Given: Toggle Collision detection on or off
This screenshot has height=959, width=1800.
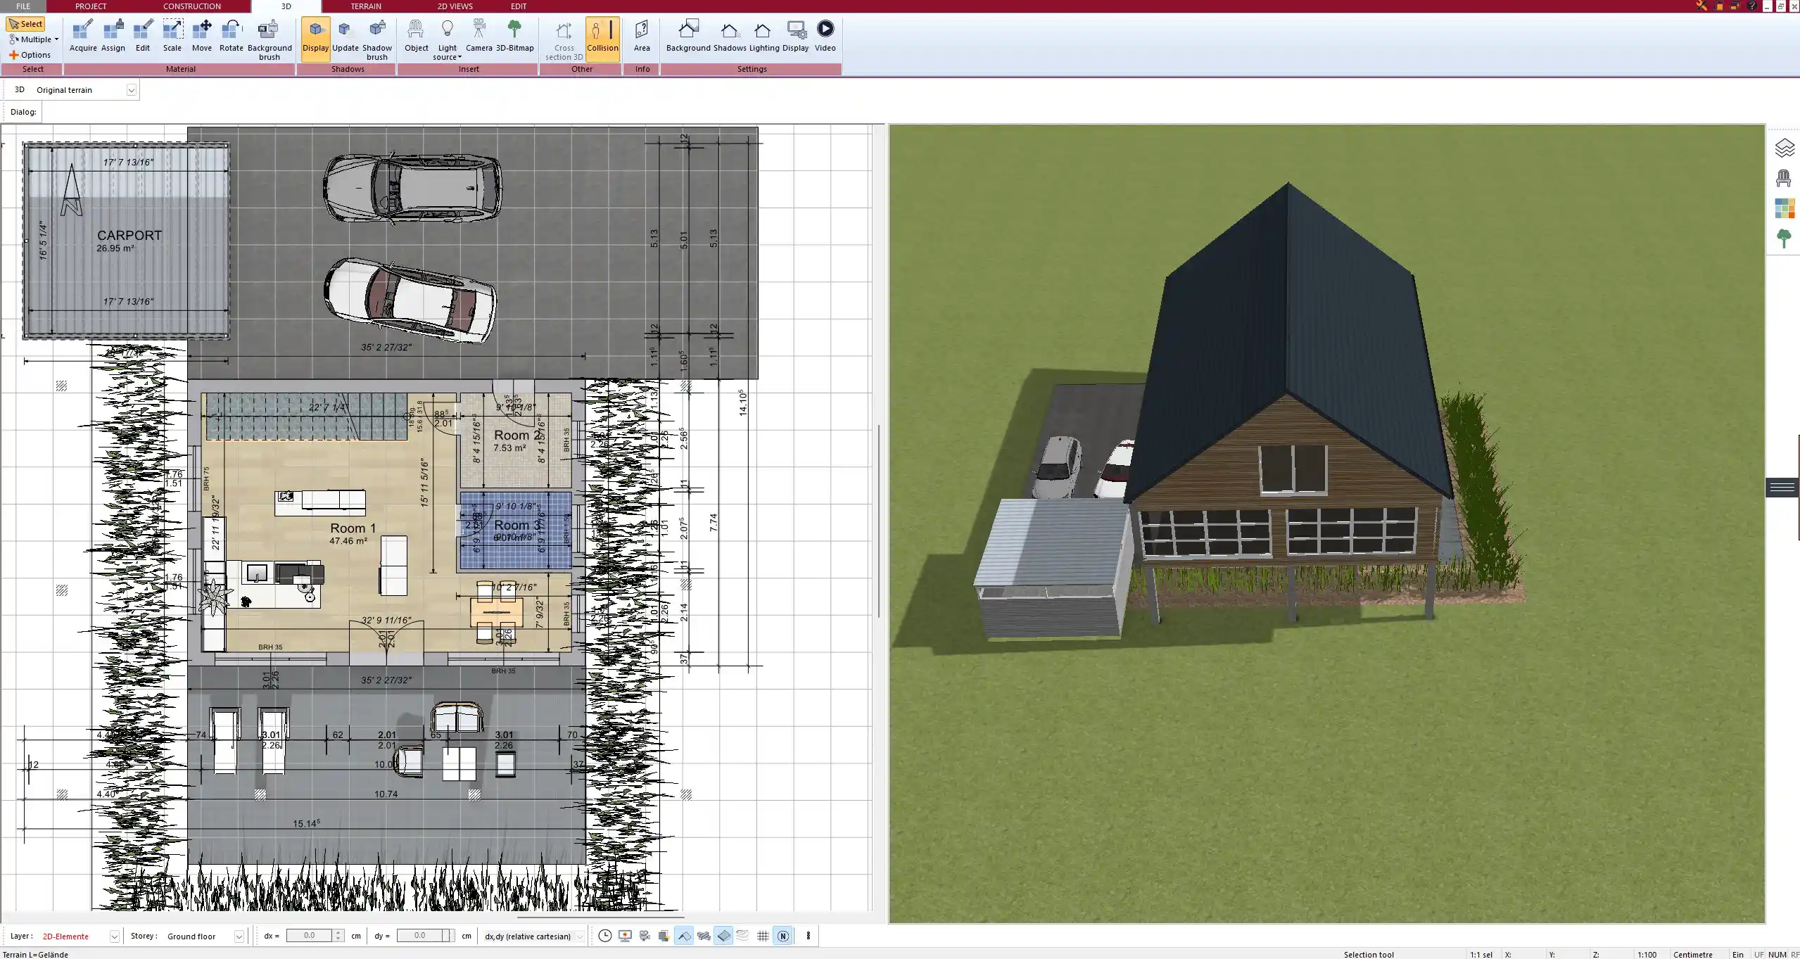Looking at the screenshot, I should point(602,35).
